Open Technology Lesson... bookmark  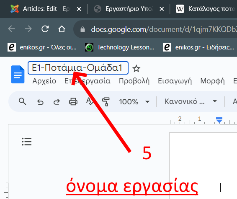[x=119, y=47]
